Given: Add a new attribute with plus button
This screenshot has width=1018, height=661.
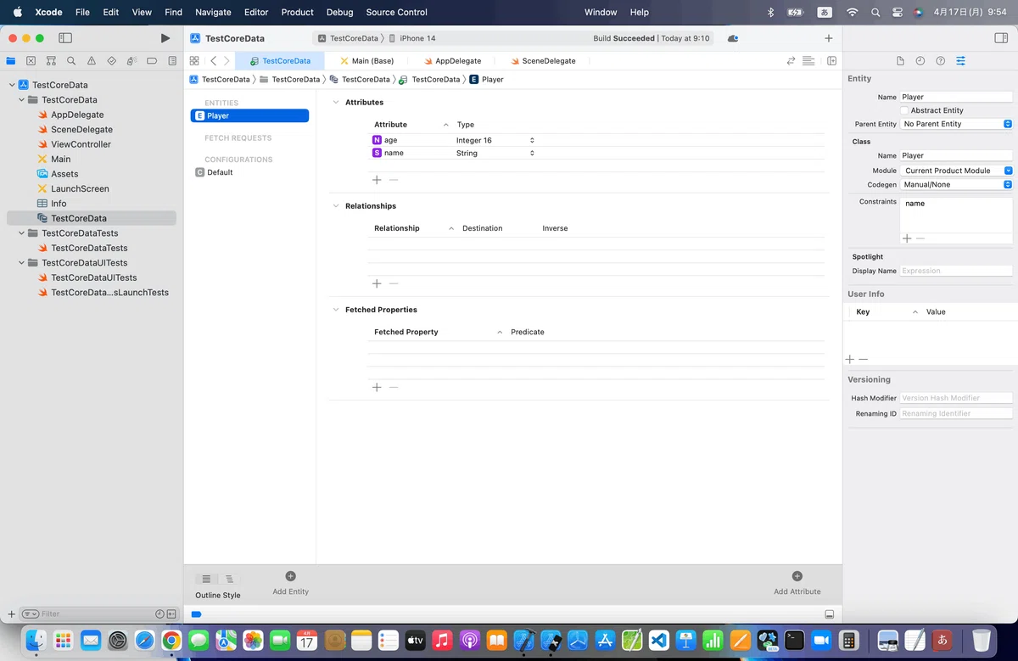Looking at the screenshot, I should point(377,180).
